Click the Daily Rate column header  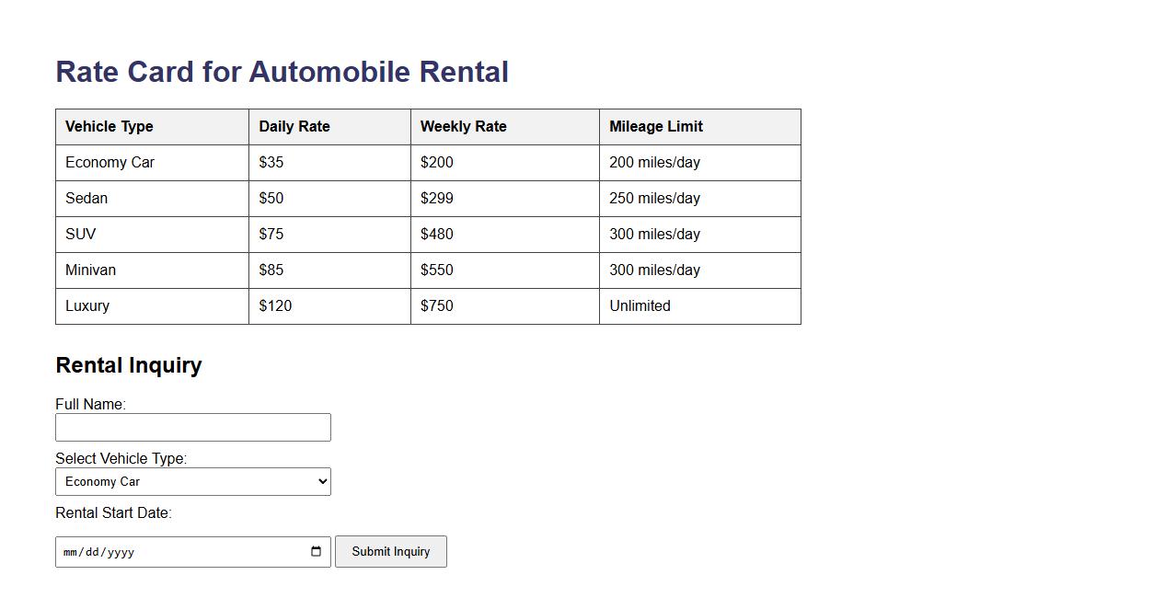pyautogui.click(x=294, y=127)
